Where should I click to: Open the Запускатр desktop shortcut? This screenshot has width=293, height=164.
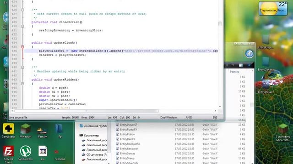point(8,131)
